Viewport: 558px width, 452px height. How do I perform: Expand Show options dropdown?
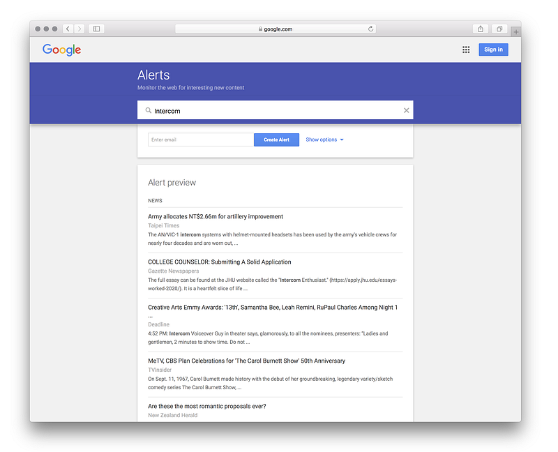pos(324,140)
